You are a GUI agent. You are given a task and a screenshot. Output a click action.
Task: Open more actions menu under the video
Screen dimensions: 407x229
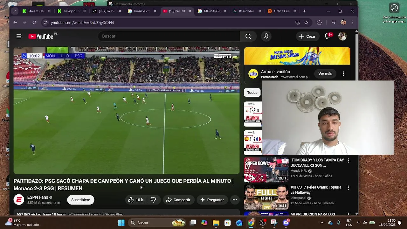tap(235, 200)
